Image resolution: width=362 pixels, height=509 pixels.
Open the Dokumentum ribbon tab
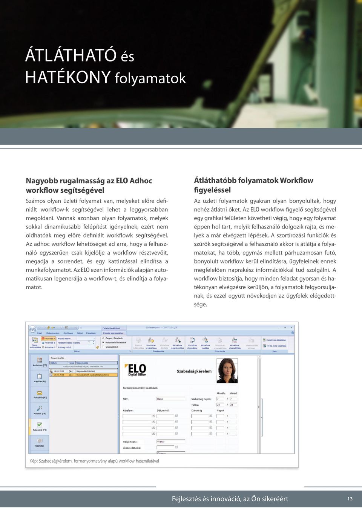pos(53,333)
